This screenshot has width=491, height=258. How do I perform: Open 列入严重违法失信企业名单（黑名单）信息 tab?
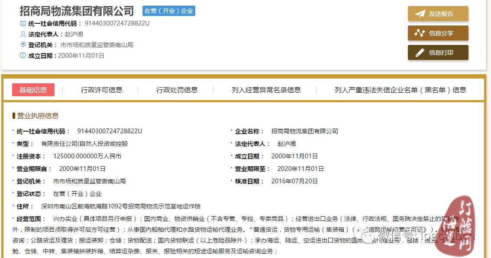pos(400,90)
